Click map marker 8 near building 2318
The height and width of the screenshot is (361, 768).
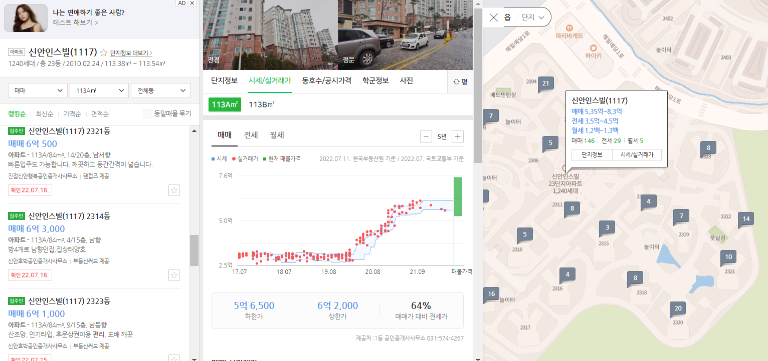(635, 278)
